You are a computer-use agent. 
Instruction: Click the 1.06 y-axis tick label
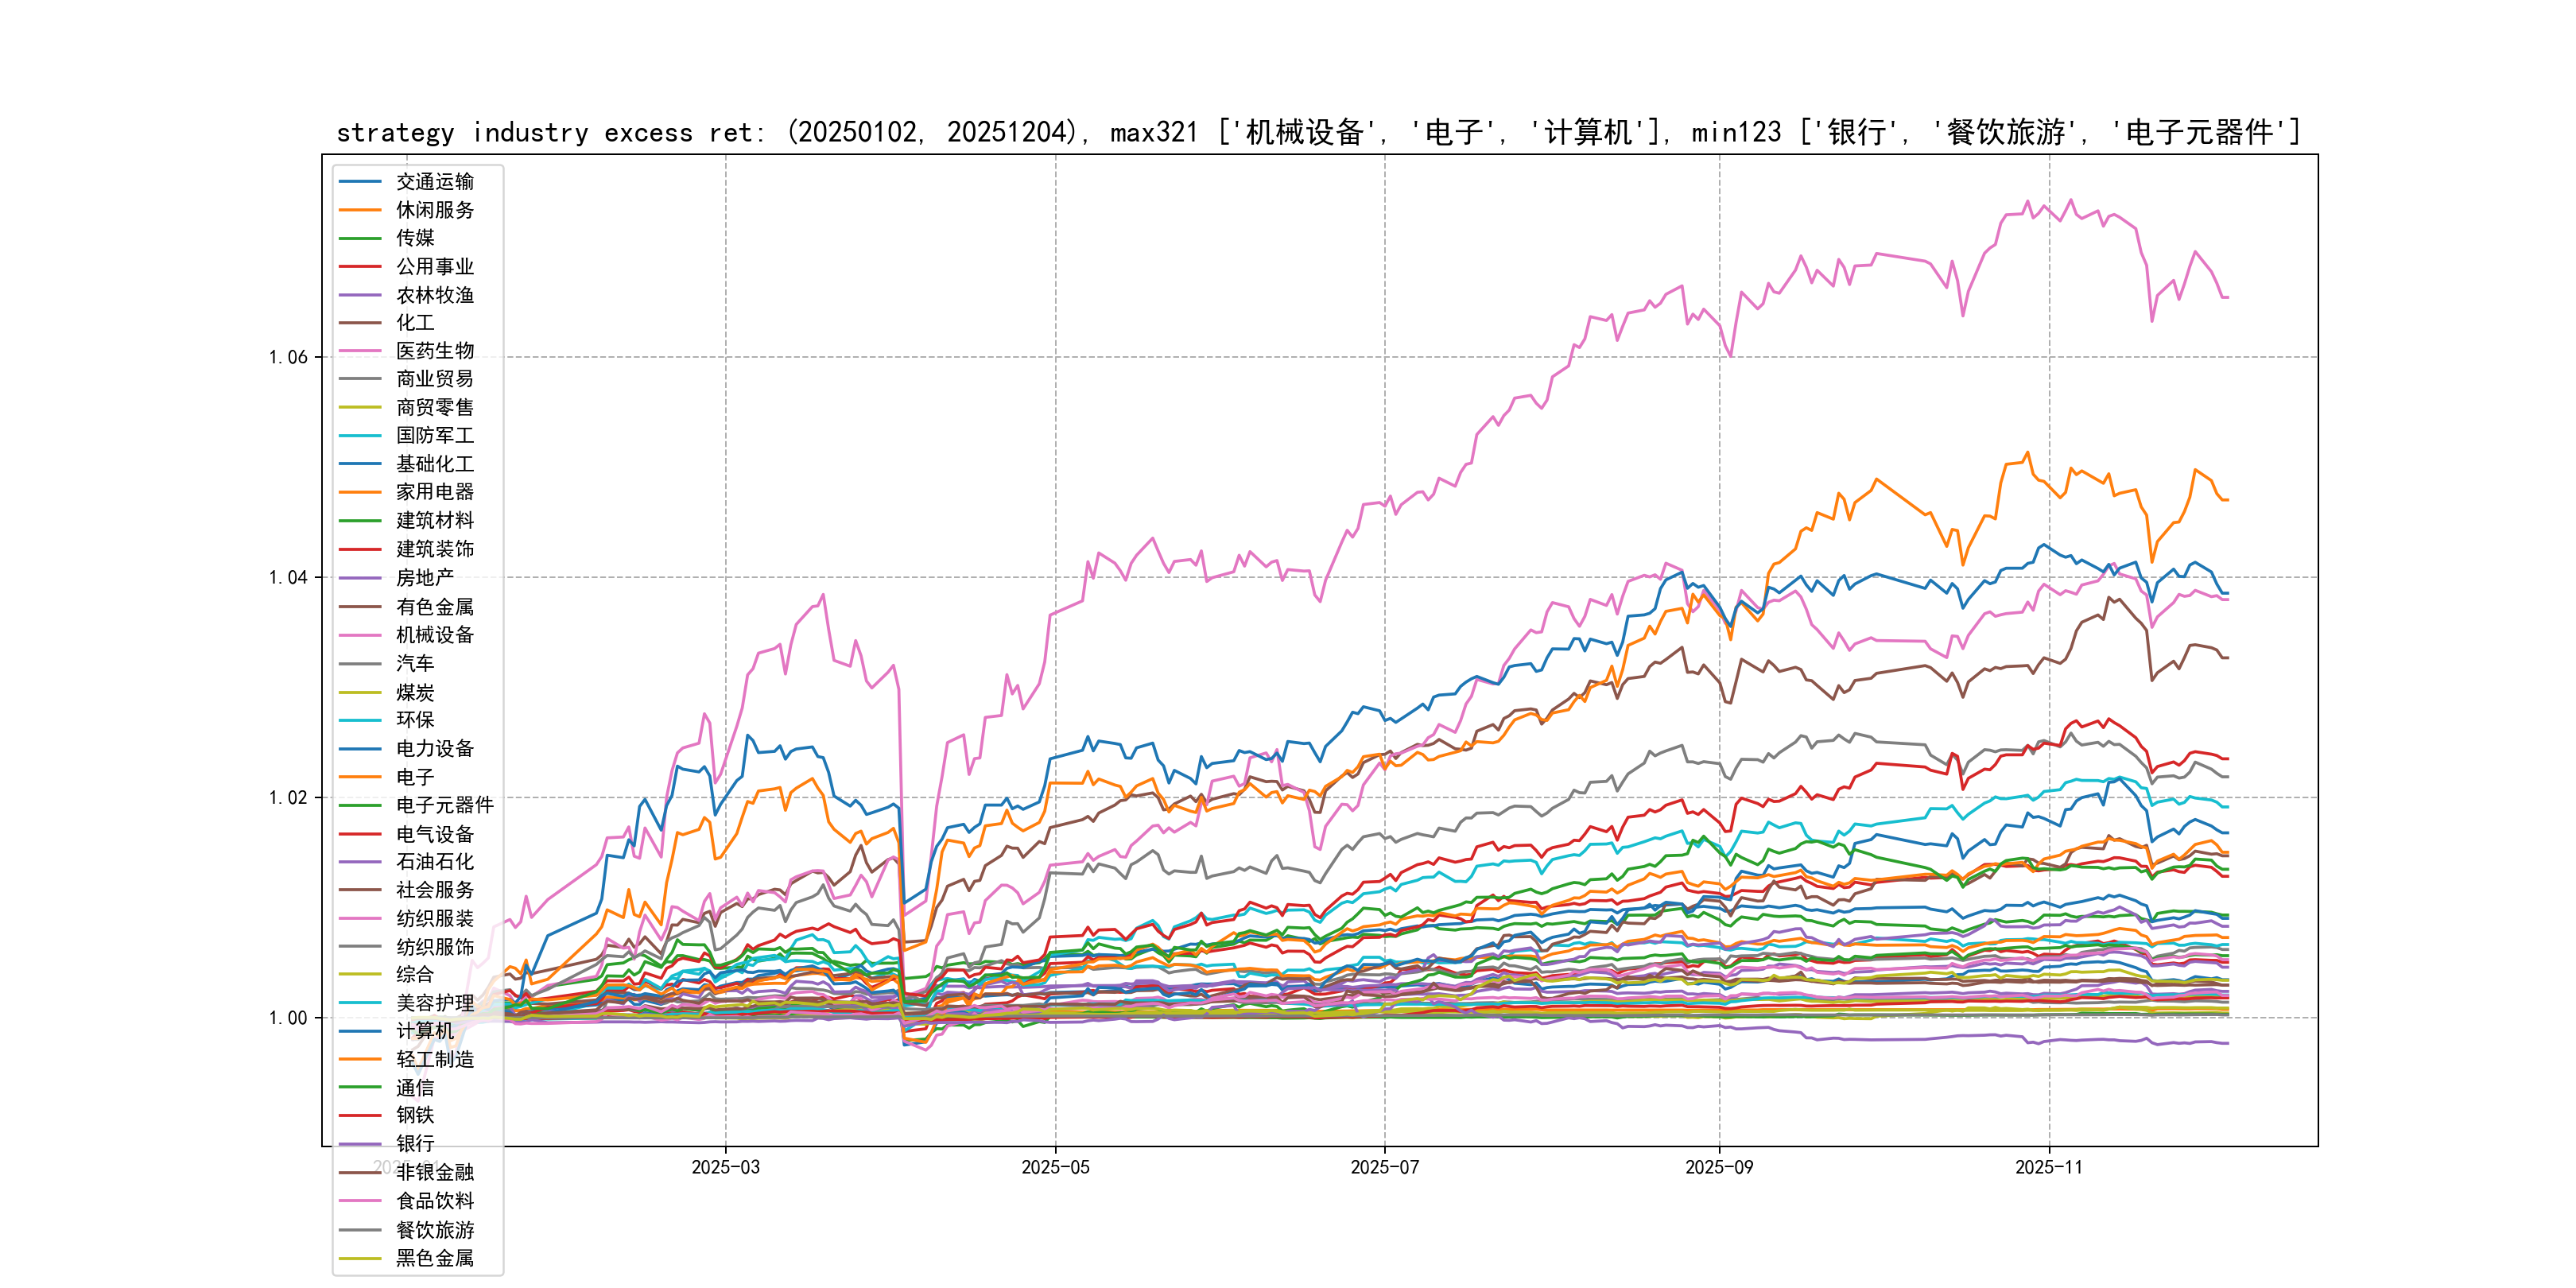click(x=288, y=358)
